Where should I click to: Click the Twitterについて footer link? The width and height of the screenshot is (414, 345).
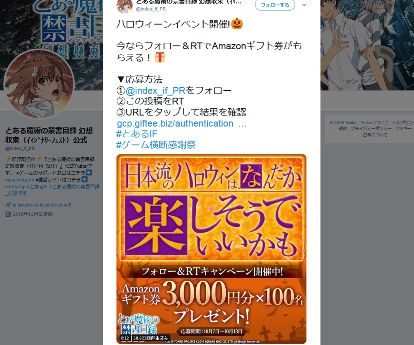click(x=374, y=122)
